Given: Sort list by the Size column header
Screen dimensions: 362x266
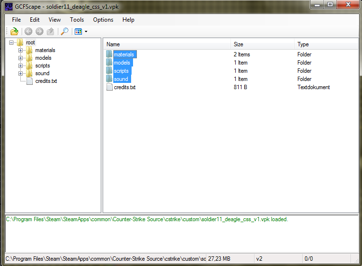Looking at the screenshot, I should tap(262, 44).
